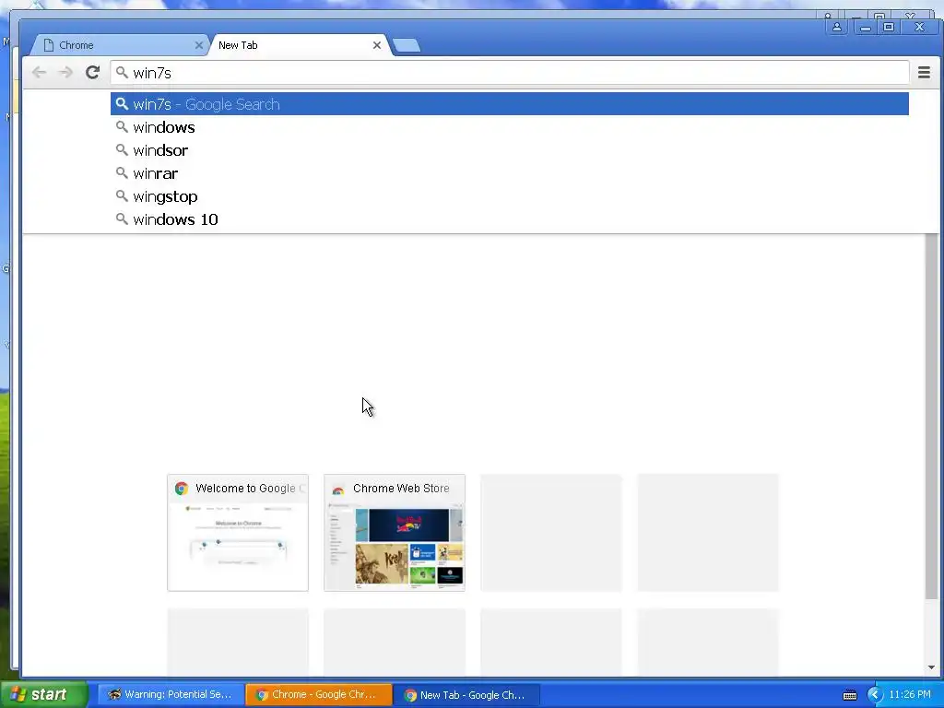Open the Windows start menu

tap(44, 695)
